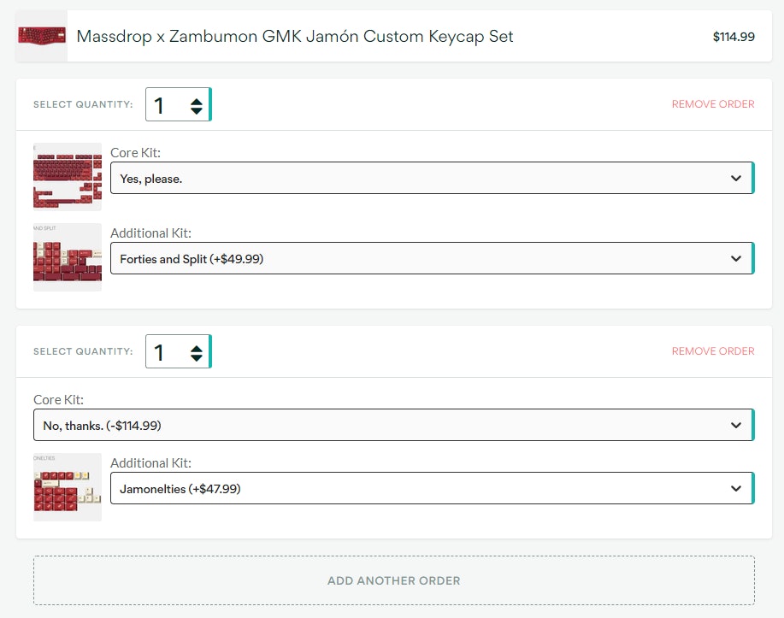The width and height of the screenshot is (784, 618).
Task: Decrease quantity with first order's down arrow
Action: tap(197, 111)
